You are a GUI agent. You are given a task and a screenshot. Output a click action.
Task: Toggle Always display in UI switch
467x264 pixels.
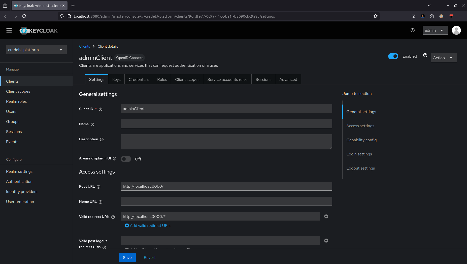point(126,159)
